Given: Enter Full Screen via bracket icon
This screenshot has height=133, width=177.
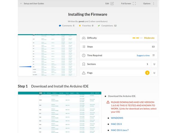Looking at the screenshot, I should tap(134, 4).
